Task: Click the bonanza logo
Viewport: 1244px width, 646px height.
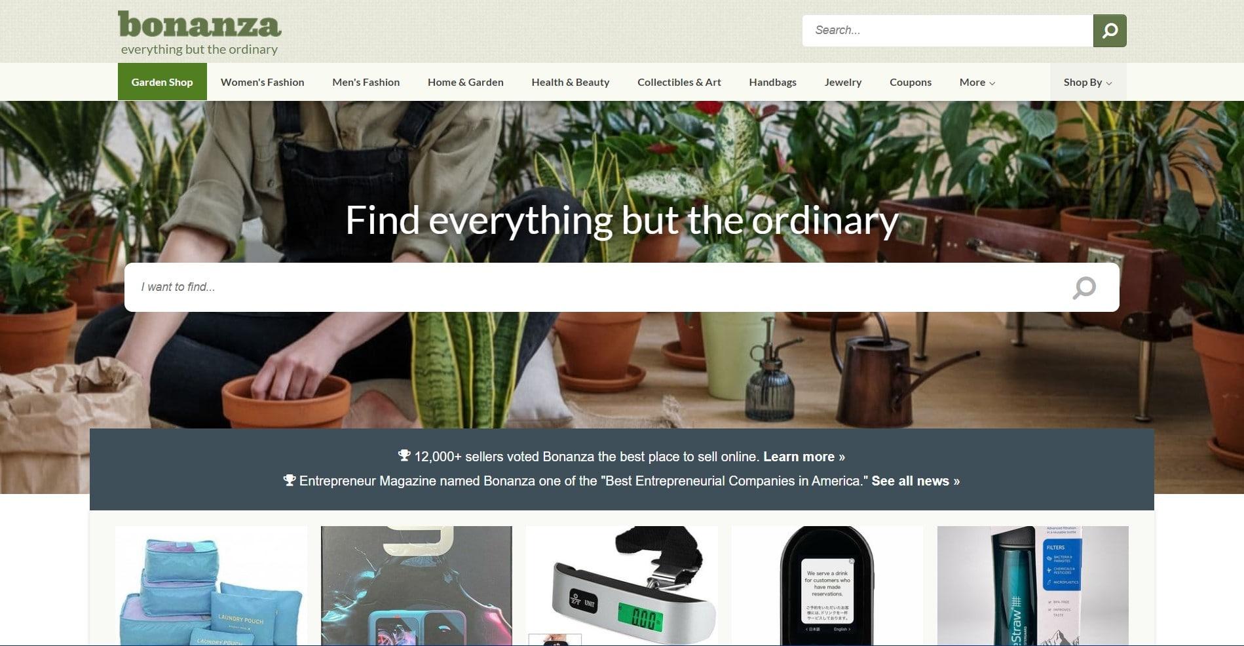Action: (200, 32)
